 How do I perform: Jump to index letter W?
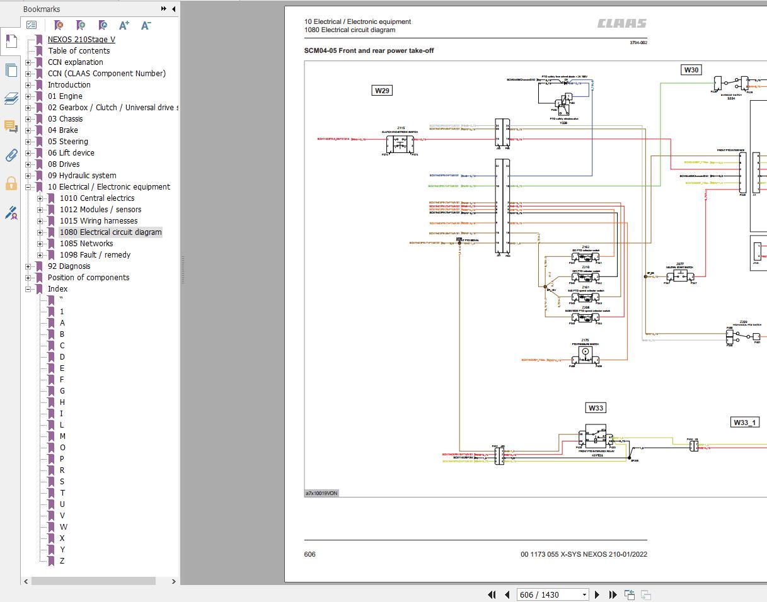point(64,527)
